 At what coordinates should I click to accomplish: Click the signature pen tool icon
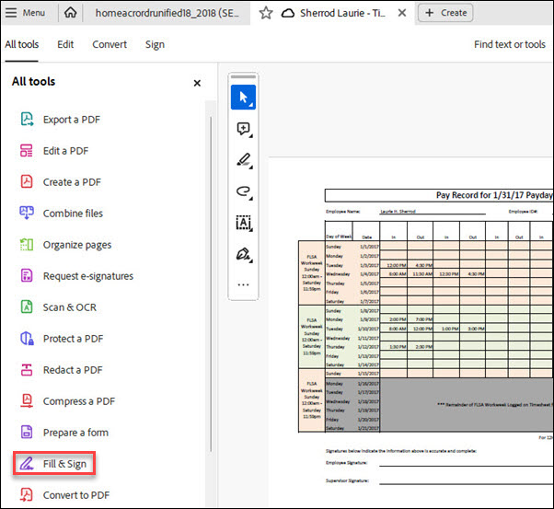[243, 254]
